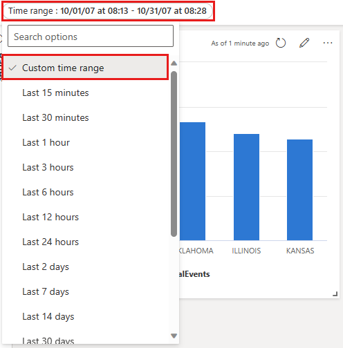Image resolution: width=343 pixels, height=348 pixels.
Task: Choose Last 15 minutes
Action: (x=86, y=93)
